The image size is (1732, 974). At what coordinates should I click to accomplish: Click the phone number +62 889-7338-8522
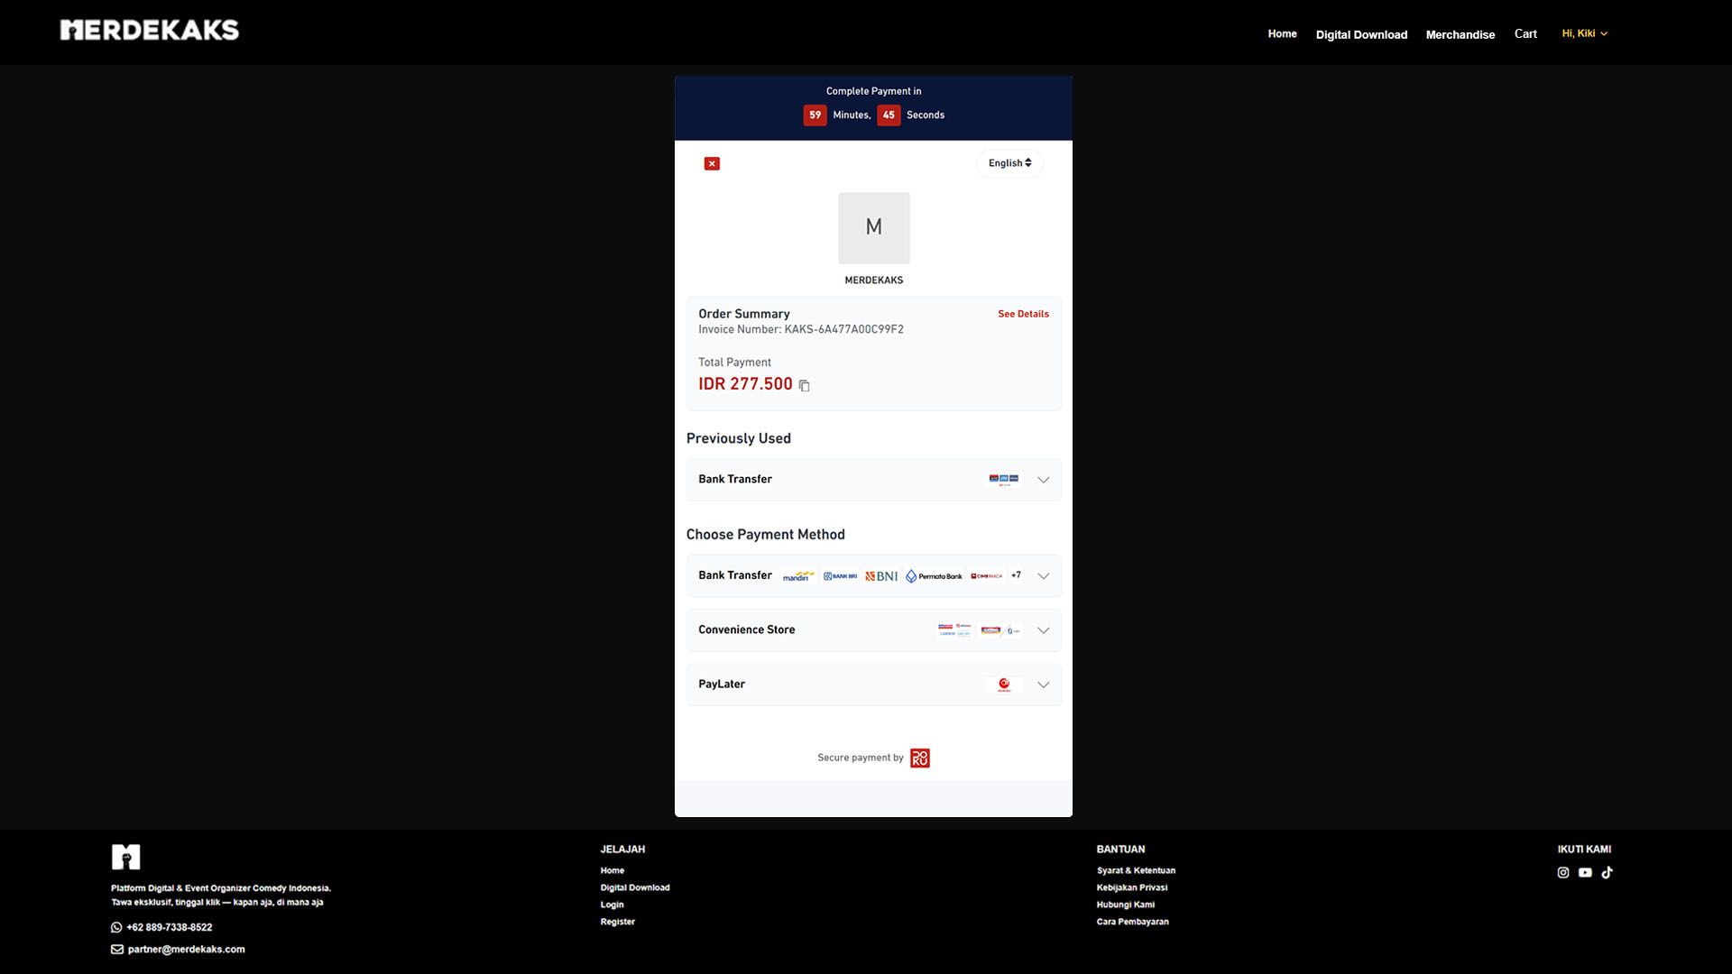(170, 927)
